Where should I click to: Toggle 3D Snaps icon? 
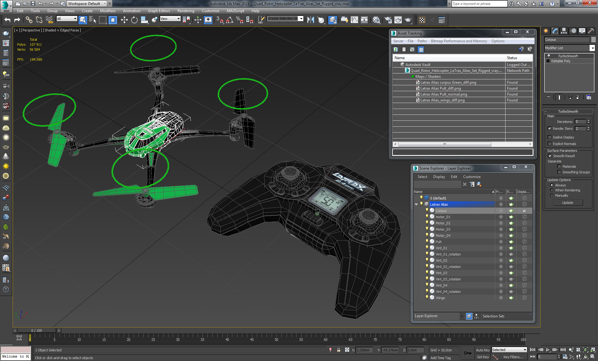[220, 20]
